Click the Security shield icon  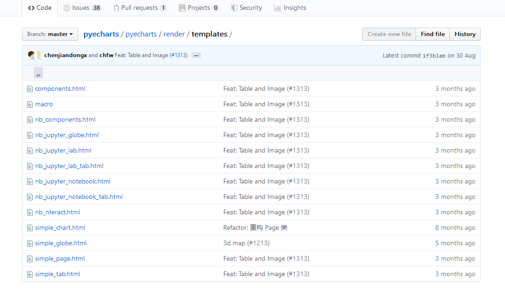click(234, 8)
